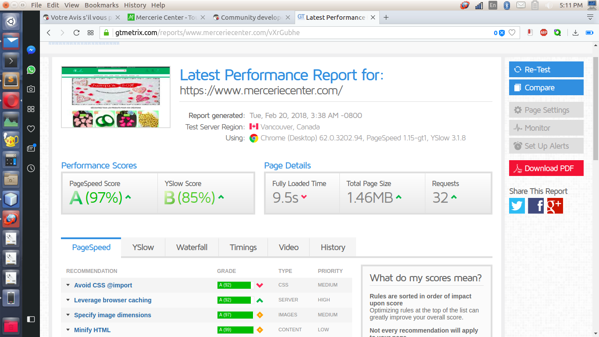Viewport: 599px width, 337px height.
Task: Open WhatsApp in the Opera sidebar
Action: (x=31, y=70)
